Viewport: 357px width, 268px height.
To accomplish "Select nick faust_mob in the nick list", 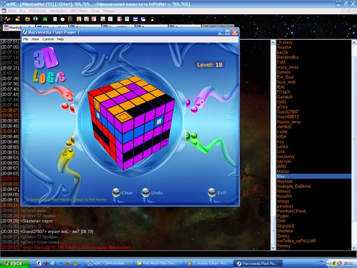I will (286, 82).
